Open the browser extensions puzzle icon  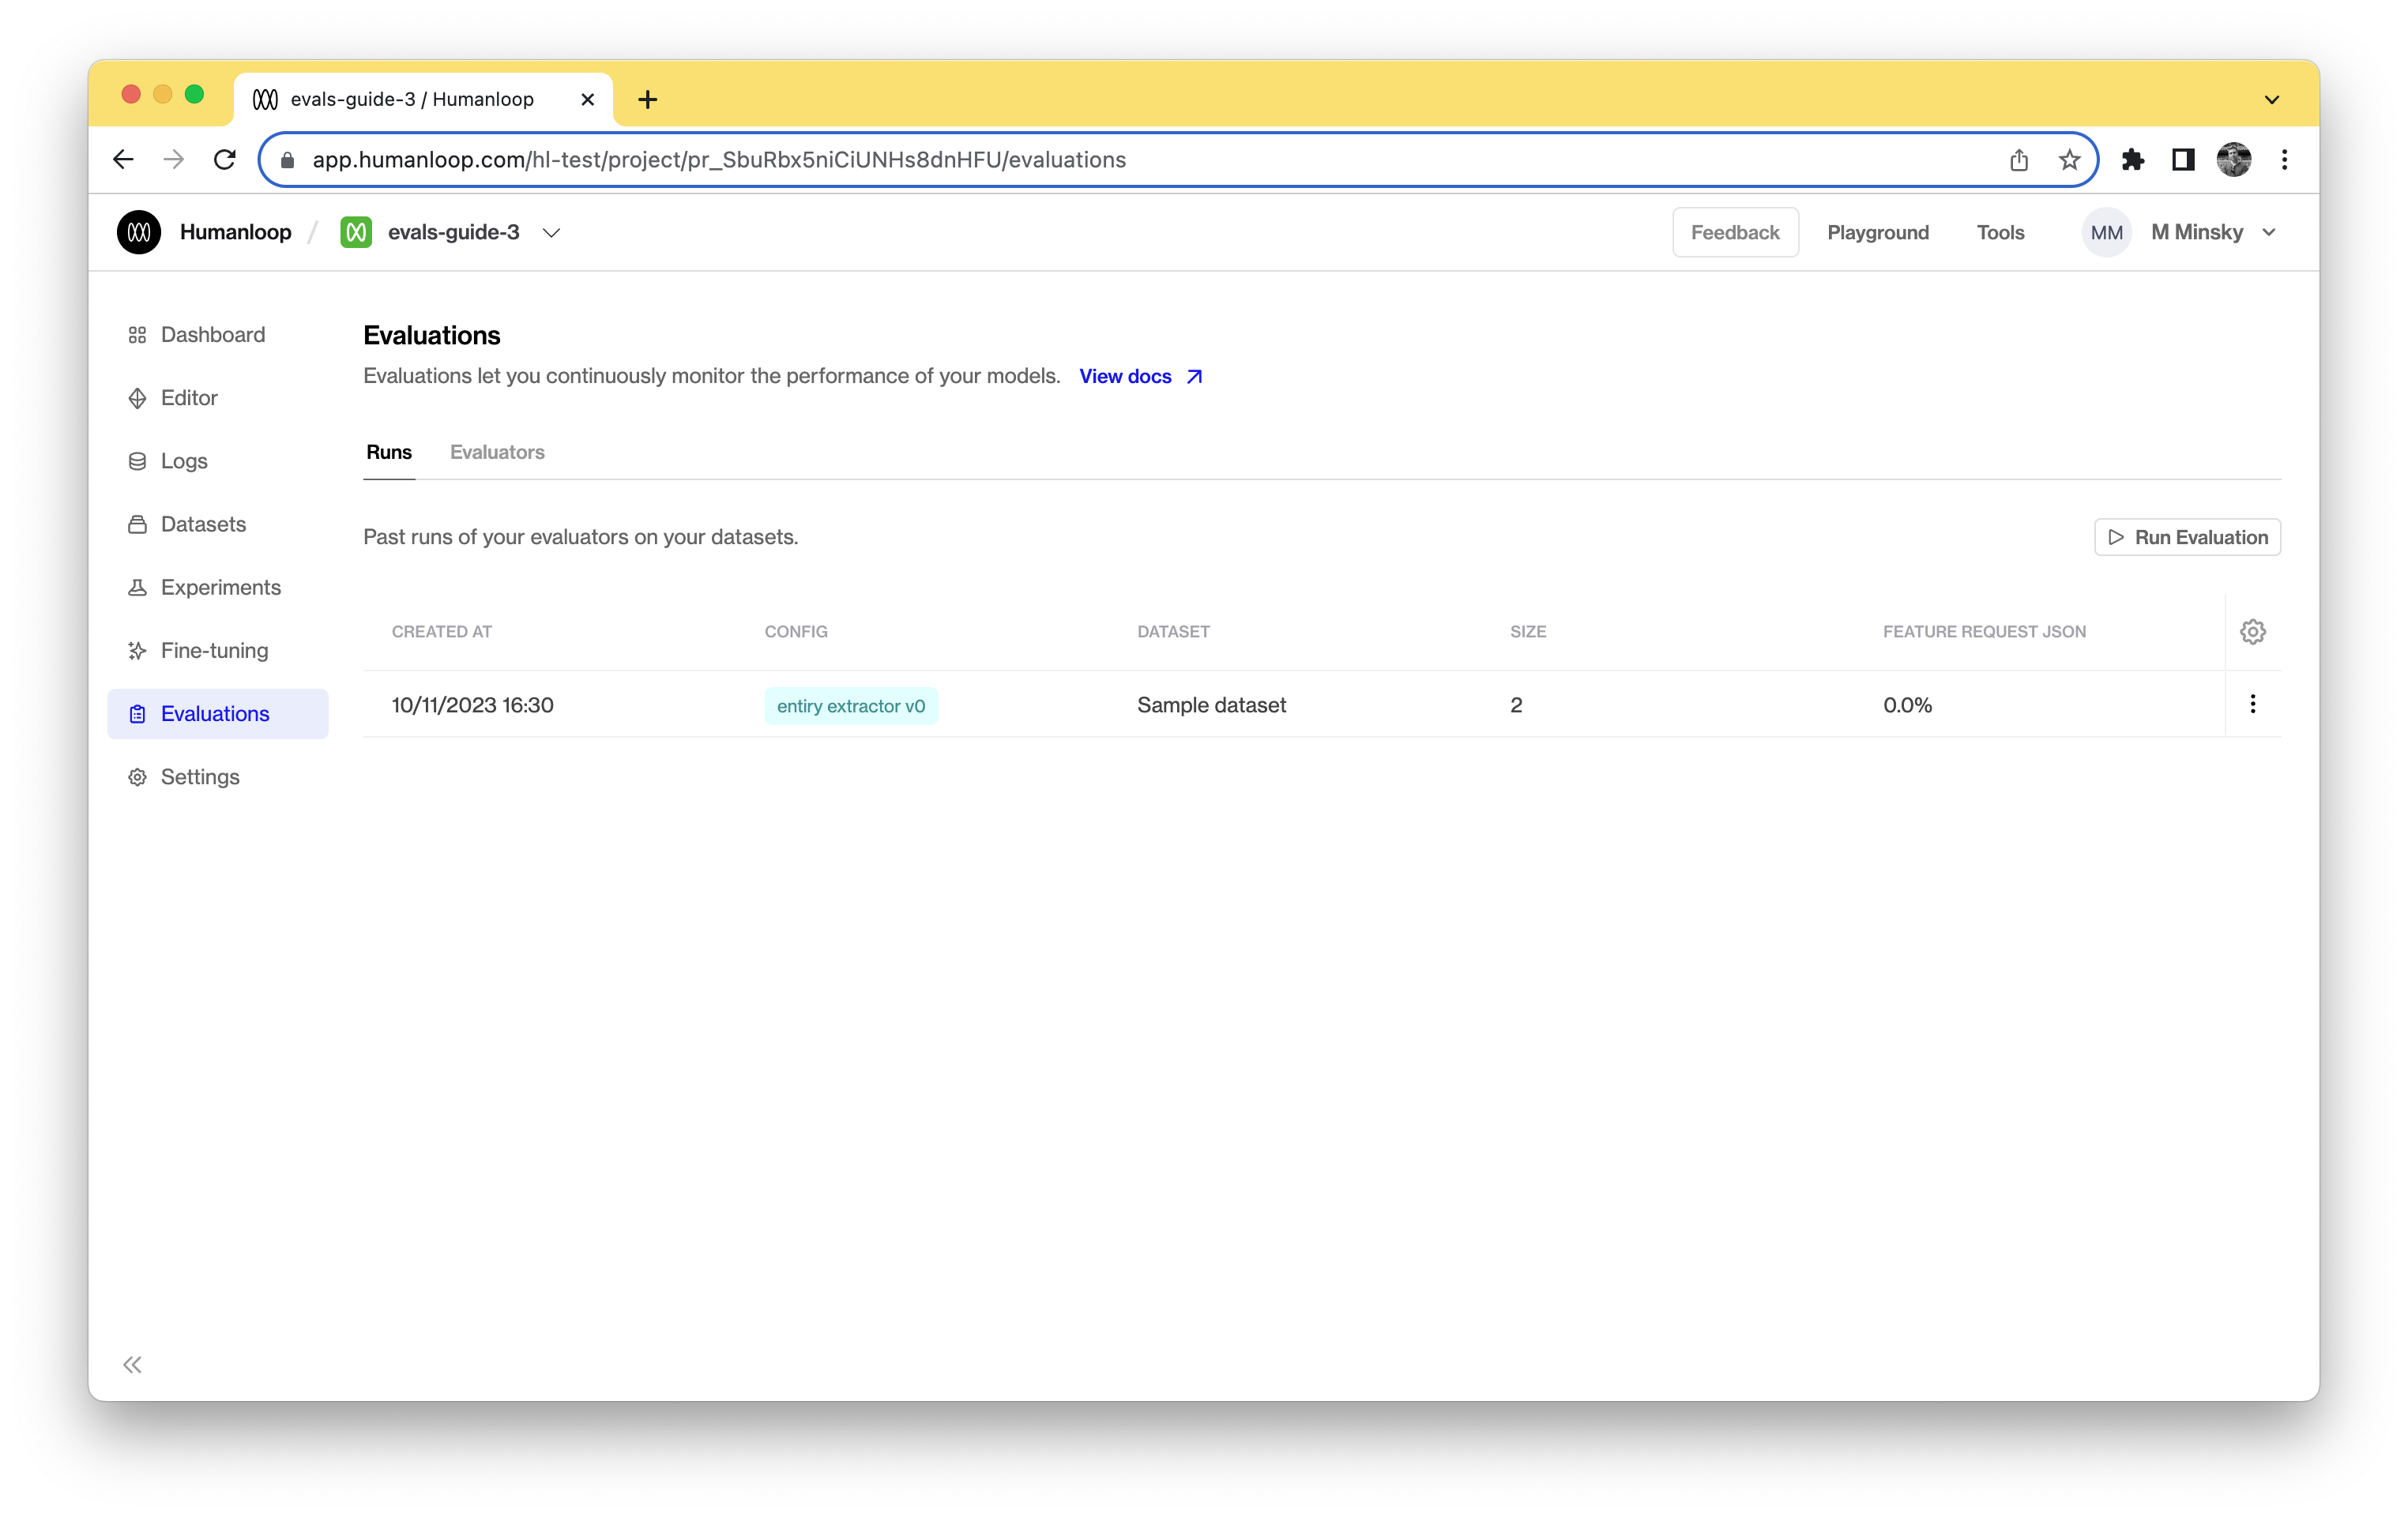click(2134, 159)
